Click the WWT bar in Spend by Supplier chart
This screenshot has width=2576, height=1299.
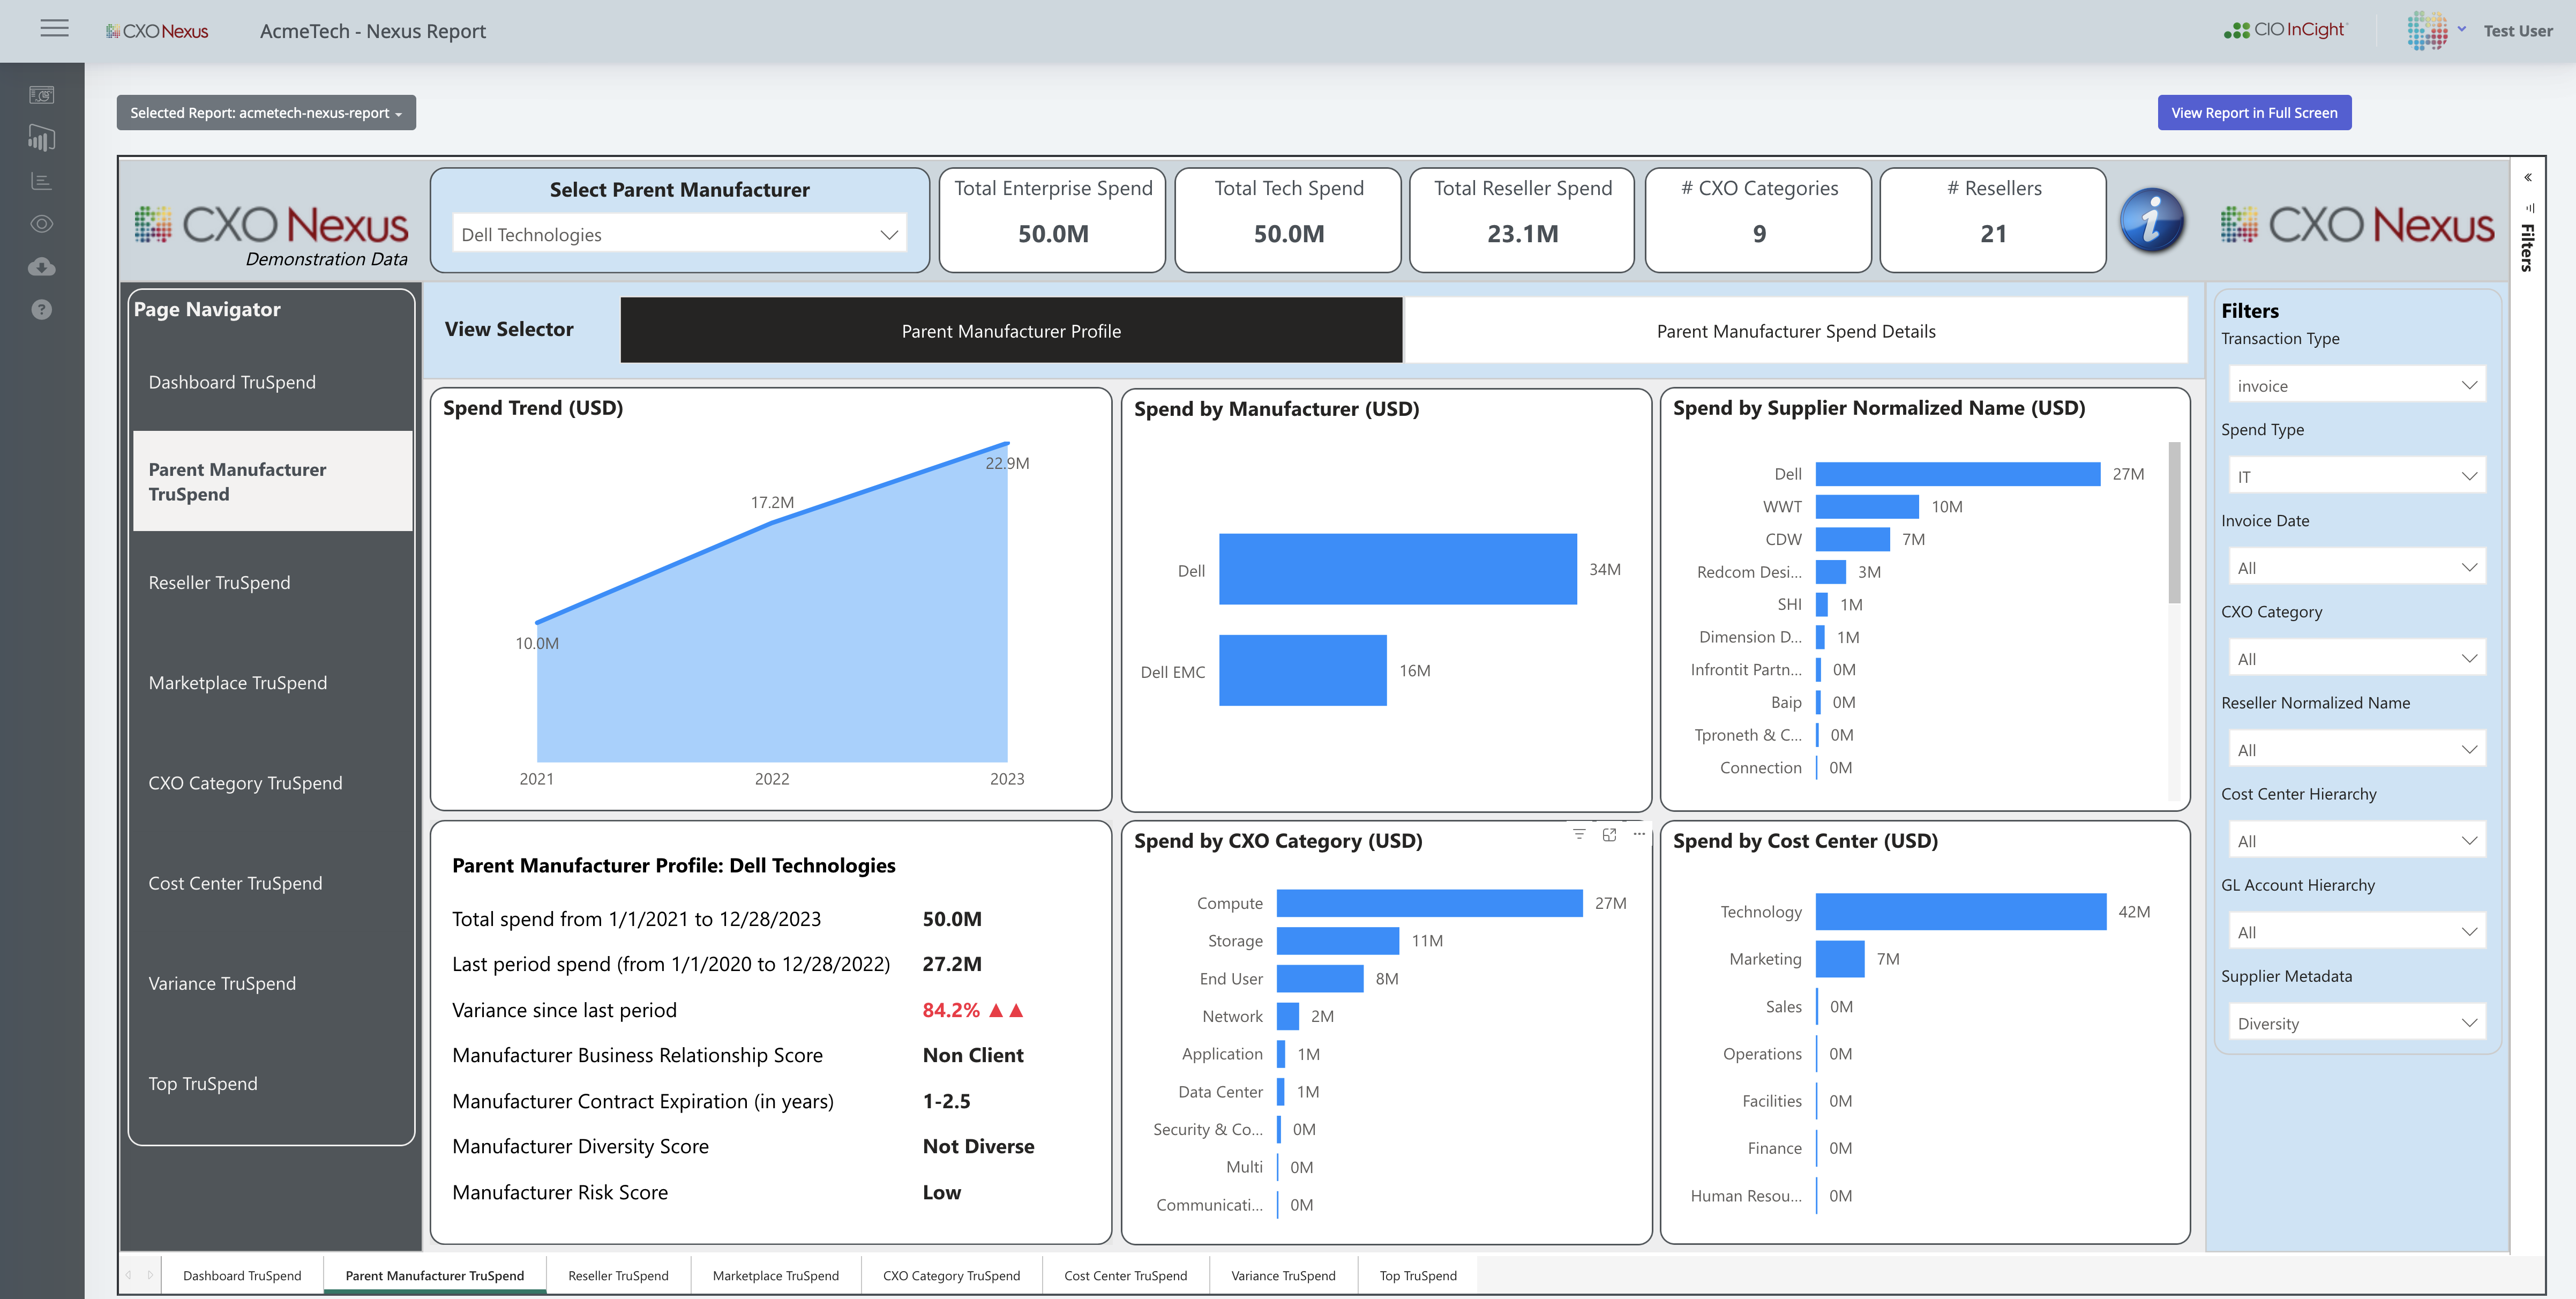pos(1867,506)
